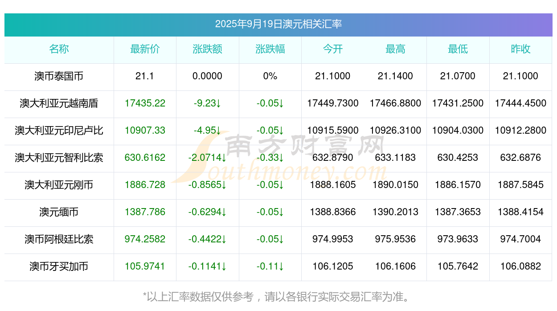Click the 最新价 column header
The image size is (557, 311).
click(x=145, y=49)
